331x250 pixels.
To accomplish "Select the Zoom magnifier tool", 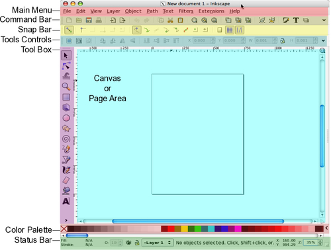I will tap(66, 87).
